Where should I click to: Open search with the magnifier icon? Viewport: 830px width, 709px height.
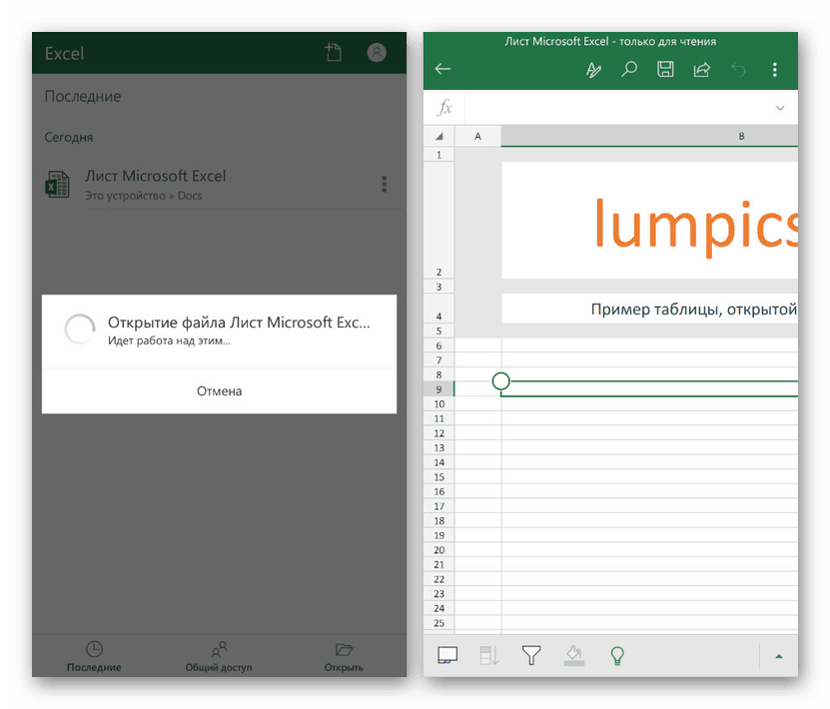[629, 69]
